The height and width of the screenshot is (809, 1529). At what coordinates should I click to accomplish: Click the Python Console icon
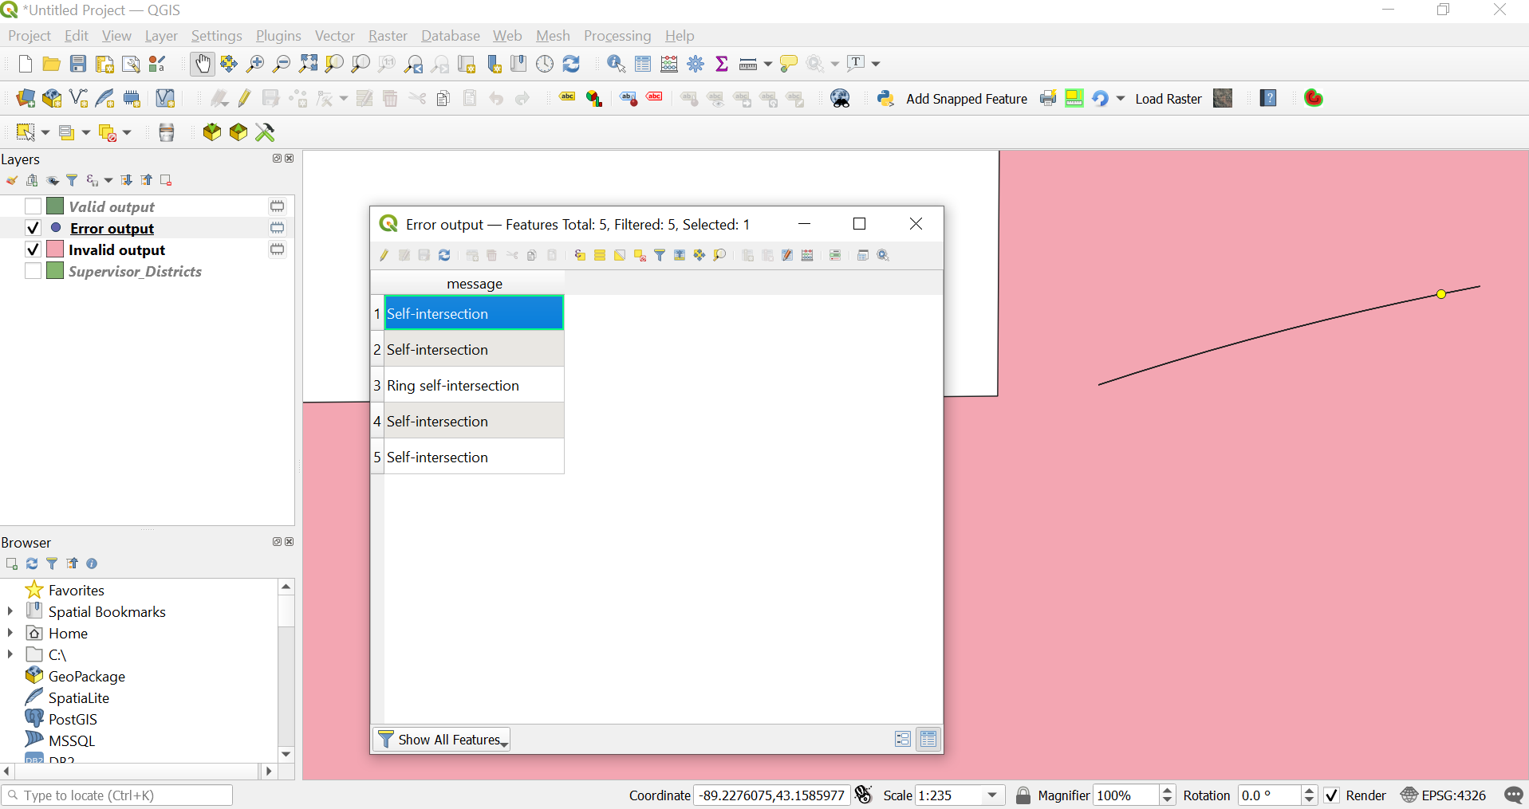point(885,98)
